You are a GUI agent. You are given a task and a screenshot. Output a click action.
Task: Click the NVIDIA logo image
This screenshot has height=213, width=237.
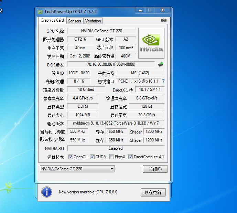(x=151, y=43)
